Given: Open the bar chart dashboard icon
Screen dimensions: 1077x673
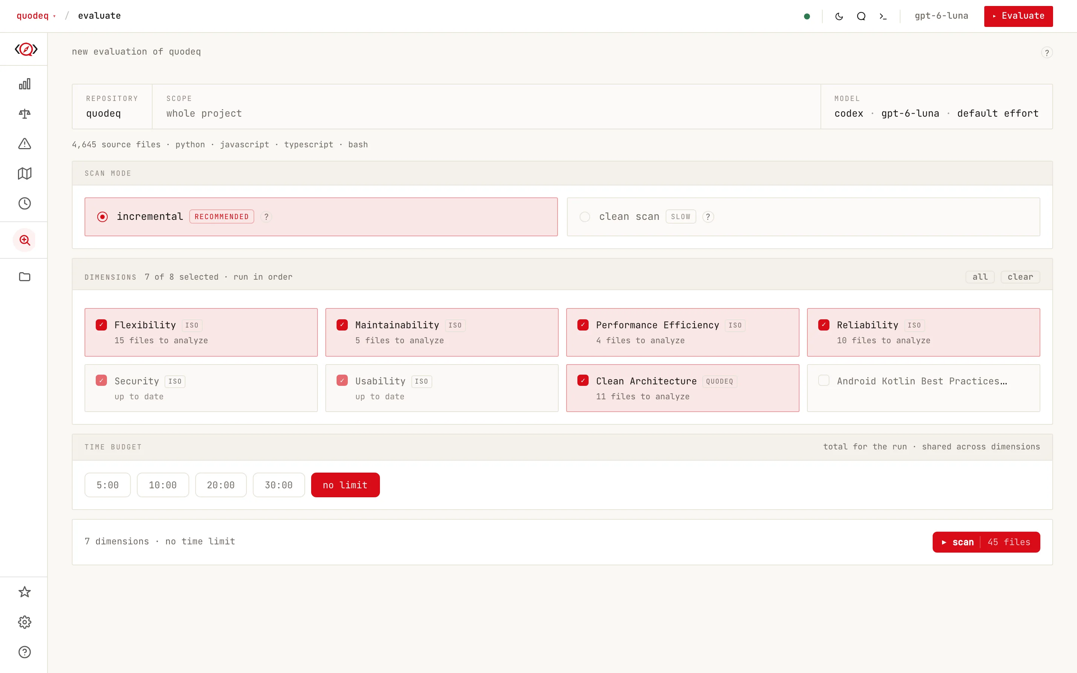Looking at the screenshot, I should [24, 84].
